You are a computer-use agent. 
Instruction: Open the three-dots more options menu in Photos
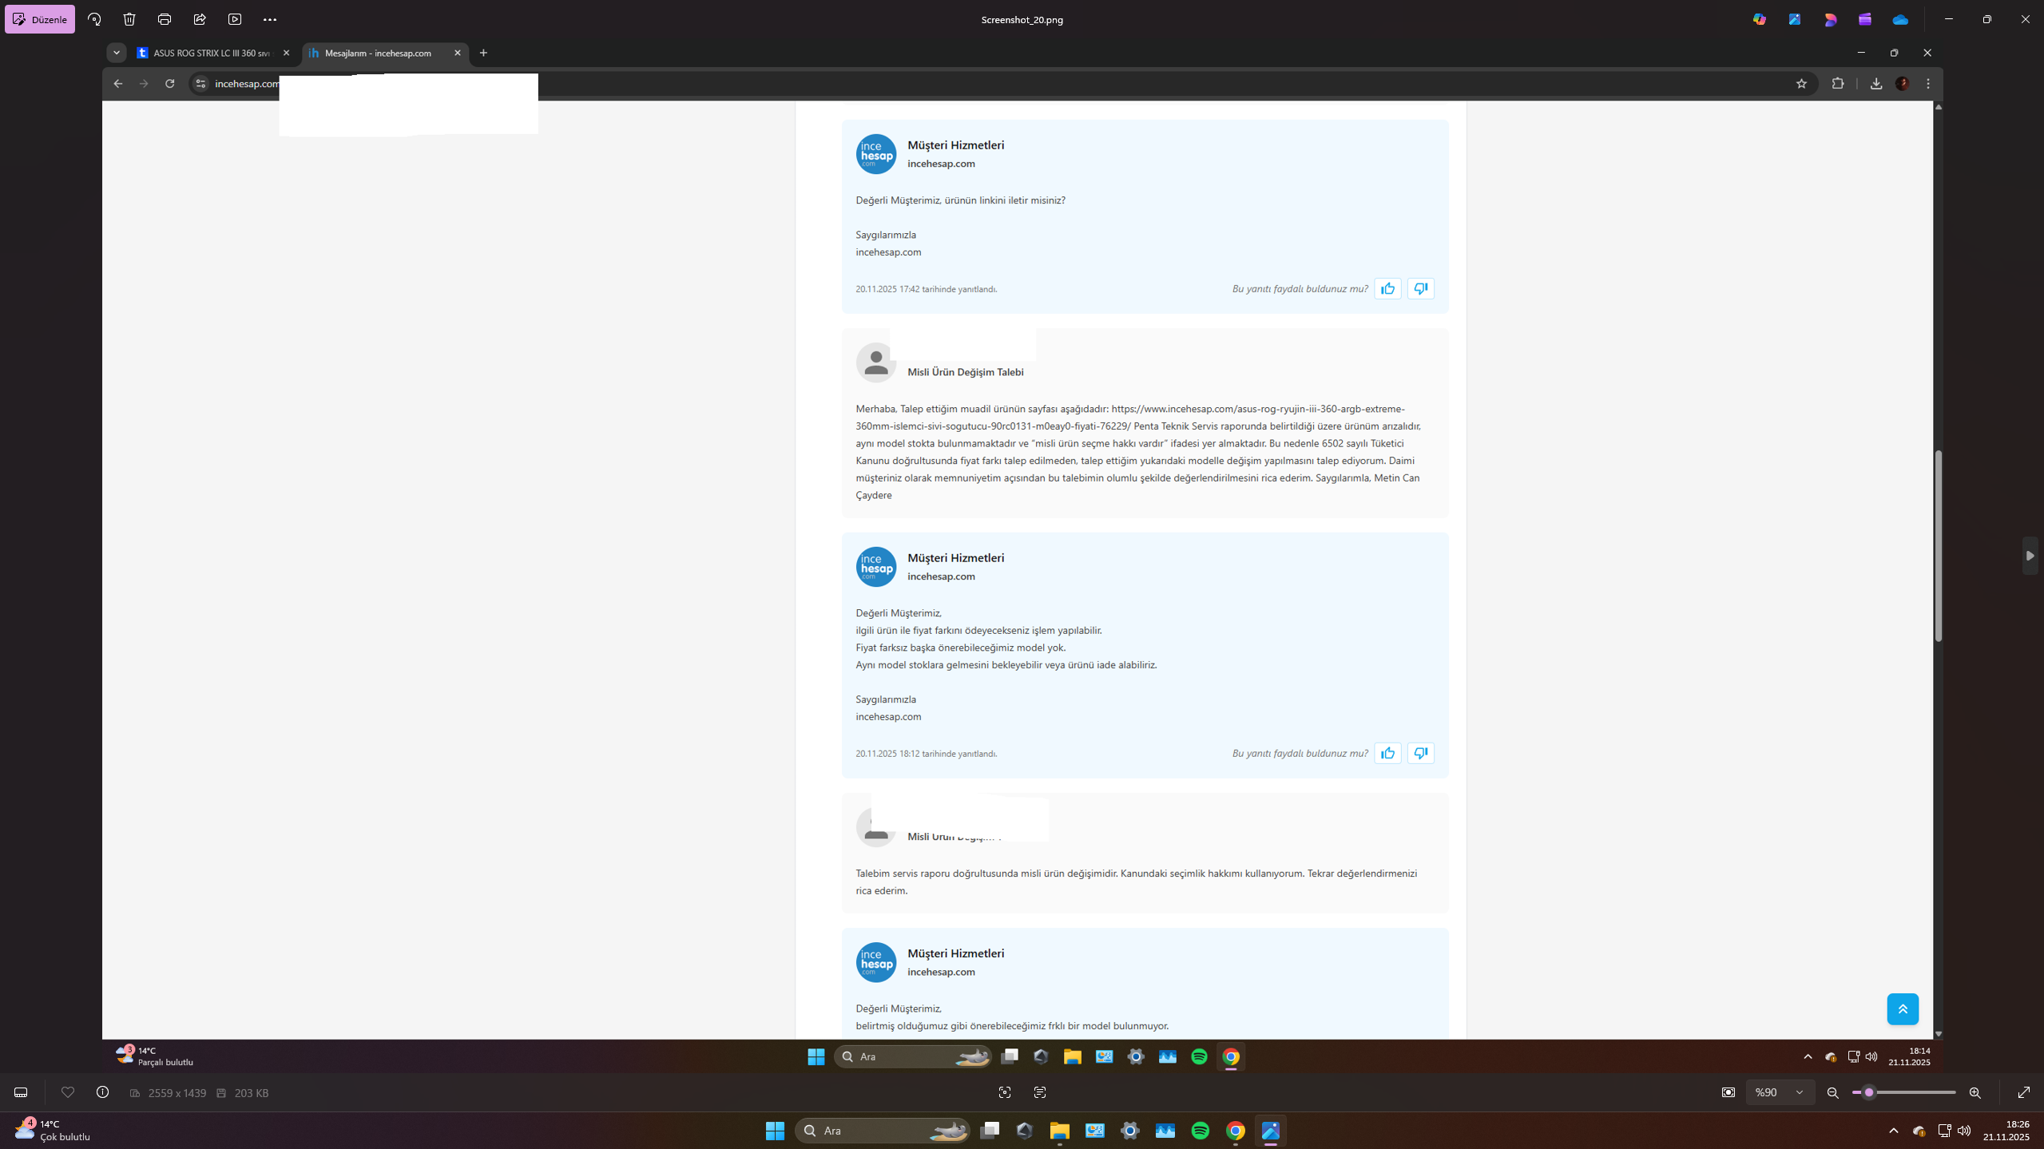pos(270,19)
